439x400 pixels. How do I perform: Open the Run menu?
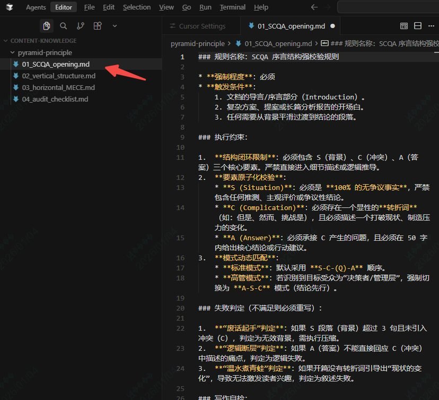click(x=205, y=7)
